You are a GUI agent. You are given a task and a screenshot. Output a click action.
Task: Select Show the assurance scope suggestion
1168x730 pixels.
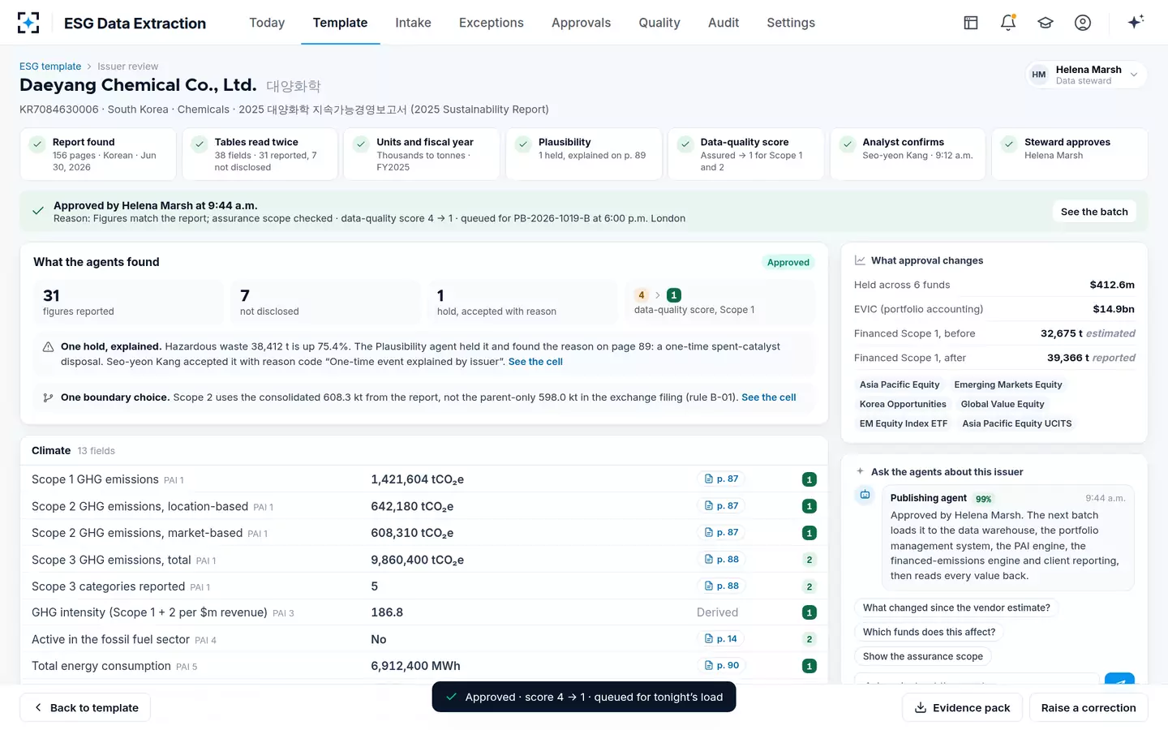(922, 656)
